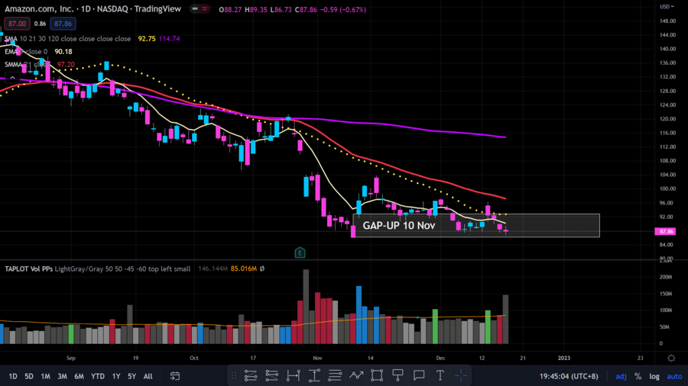This screenshot has height=386, width=688.
Task: Toggle log scale mode
Action: pos(654,376)
